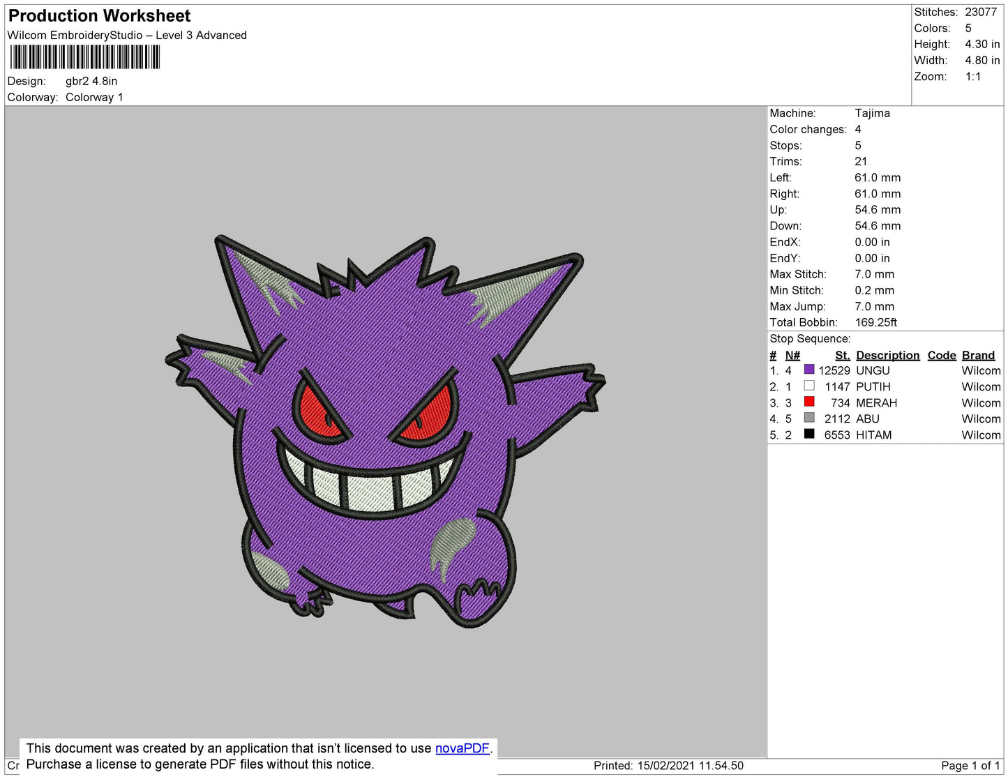Screen dimensions: 1008x779
Task: Click the purple UNGU color swatch
Action: tap(809, 370)
